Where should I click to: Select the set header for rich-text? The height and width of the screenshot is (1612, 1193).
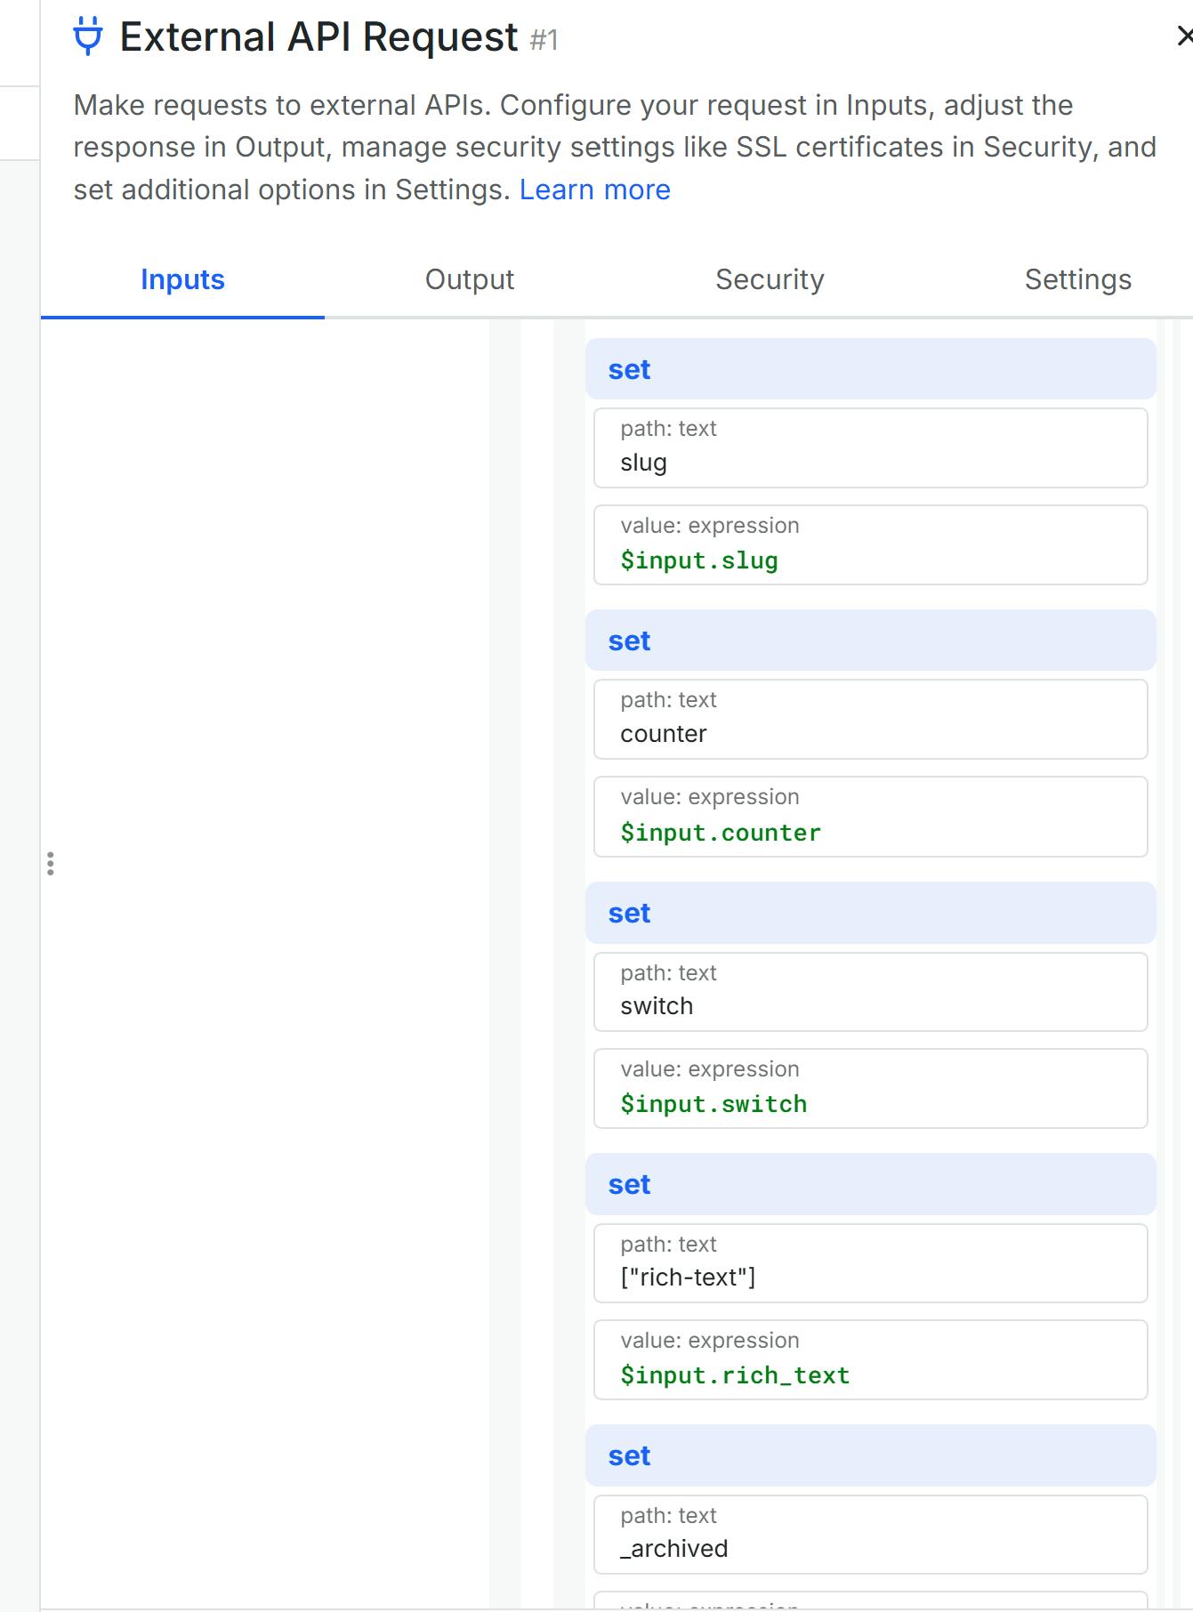tap(870, 1184)
